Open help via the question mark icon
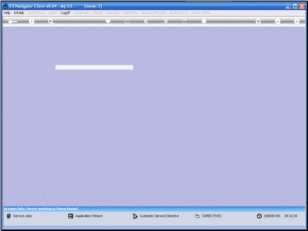 click(x=31, y=21)
